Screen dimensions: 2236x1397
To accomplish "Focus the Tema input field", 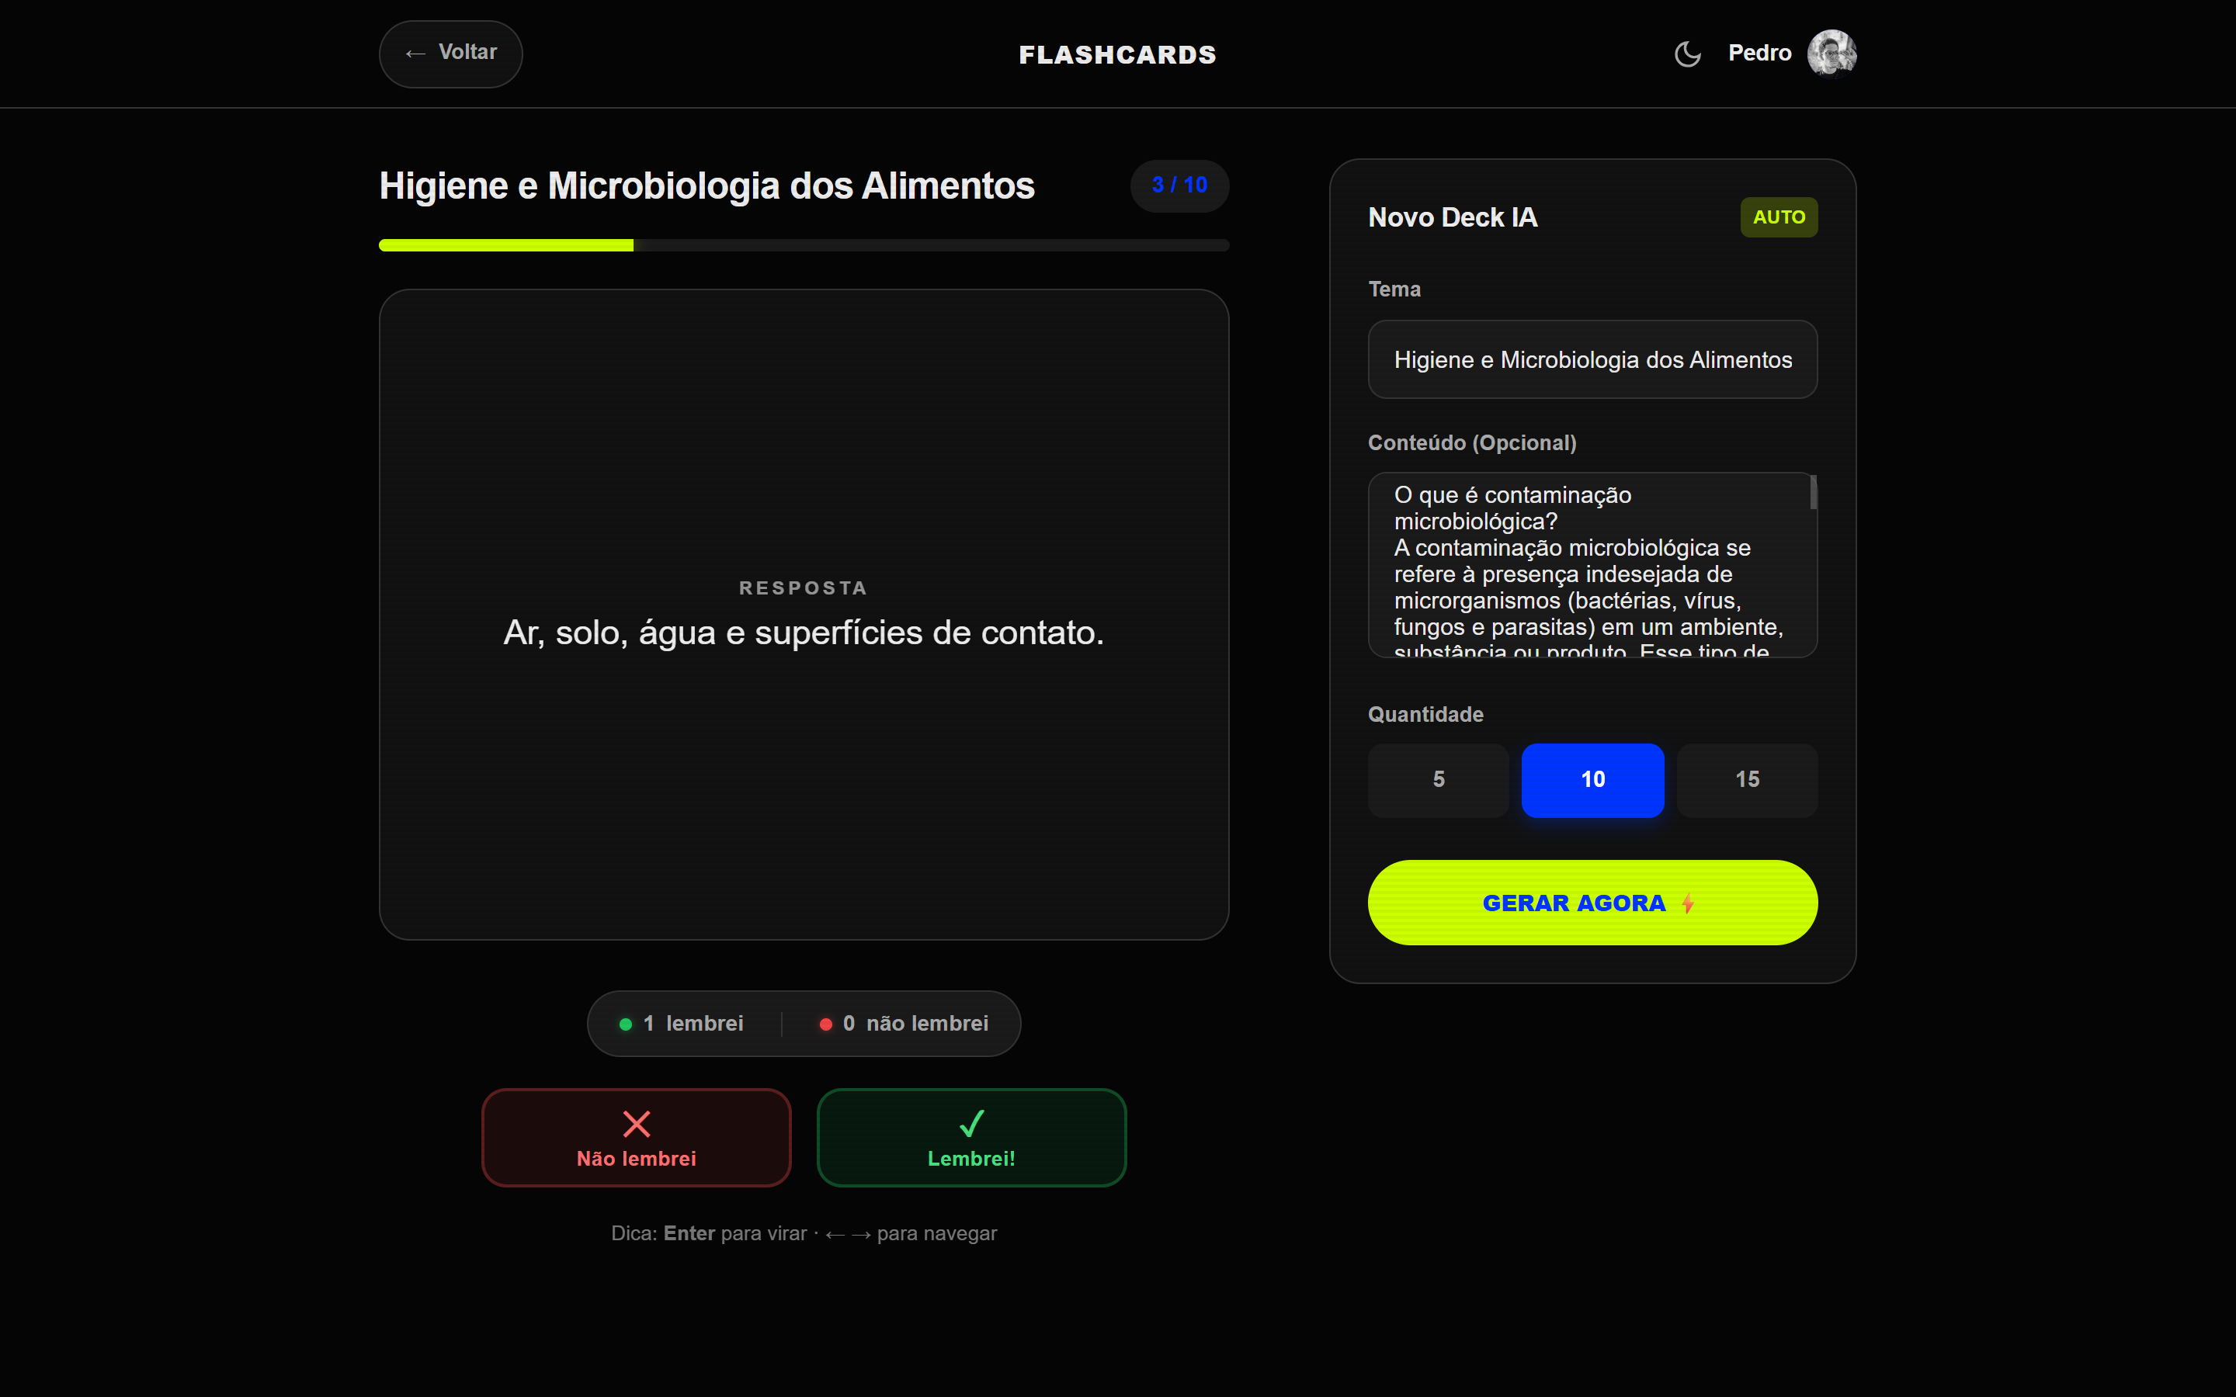I will click(1592, 359).
